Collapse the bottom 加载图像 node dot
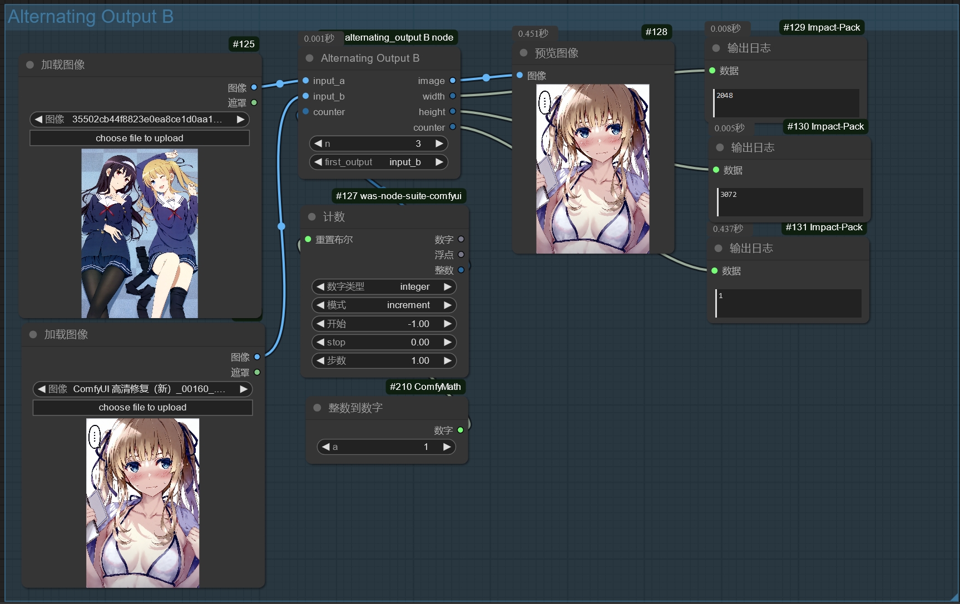The height and width of the screenshot is (604, 960). click(33, 335)
